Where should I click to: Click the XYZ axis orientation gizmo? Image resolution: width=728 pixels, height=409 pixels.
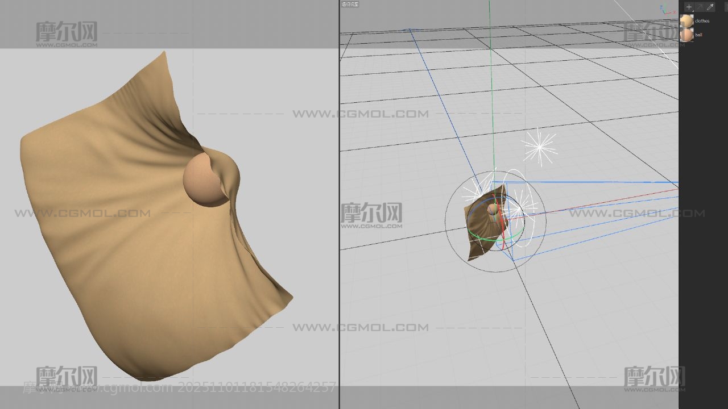coord(665,10)
